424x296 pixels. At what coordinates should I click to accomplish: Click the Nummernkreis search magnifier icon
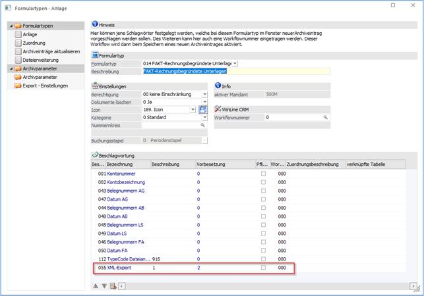(203, 124)
